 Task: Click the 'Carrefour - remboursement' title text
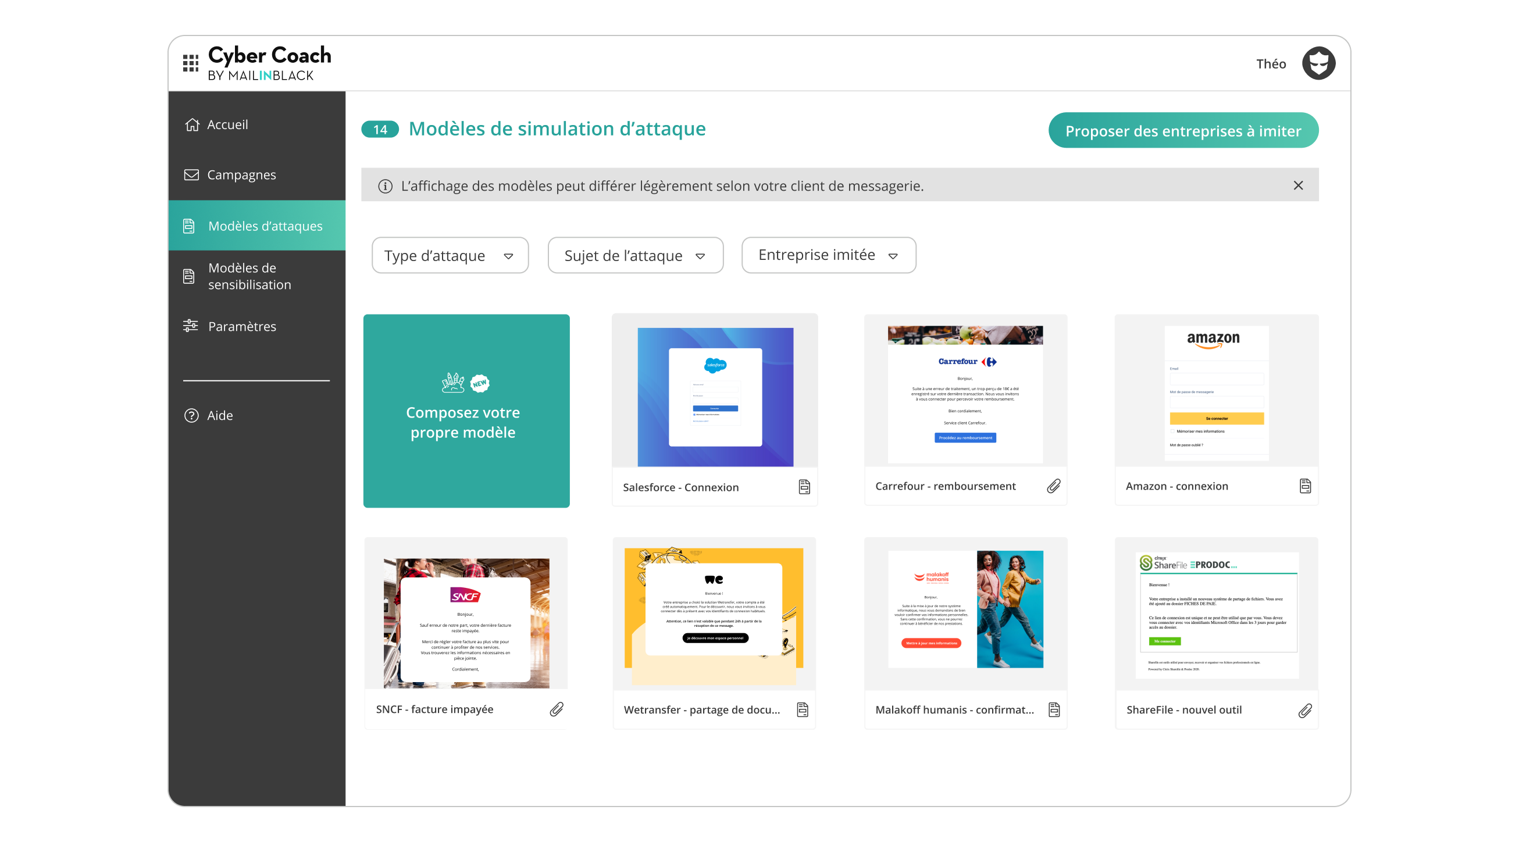[x=945, y=486]
